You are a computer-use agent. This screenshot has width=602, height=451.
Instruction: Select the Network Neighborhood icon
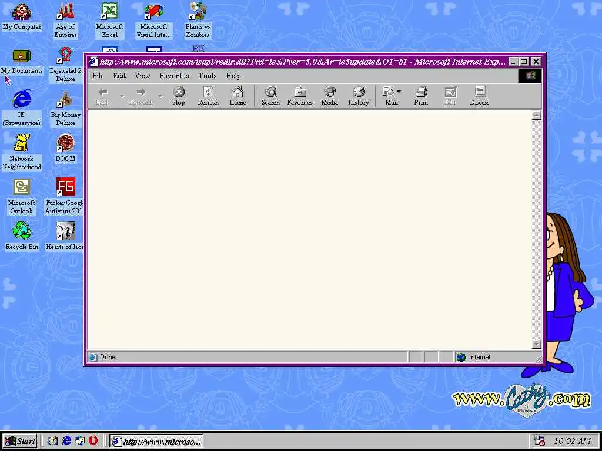22,152
